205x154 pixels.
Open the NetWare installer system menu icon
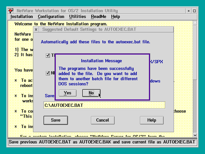tap(11, 11)
